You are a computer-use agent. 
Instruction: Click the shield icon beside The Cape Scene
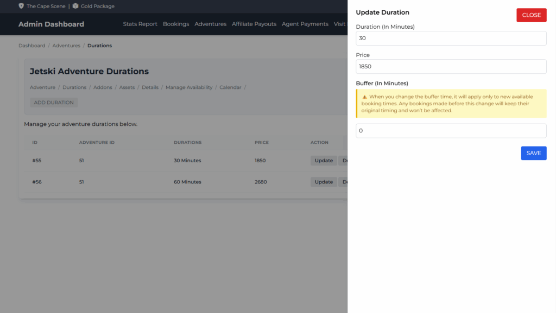[x=21, y=6]
